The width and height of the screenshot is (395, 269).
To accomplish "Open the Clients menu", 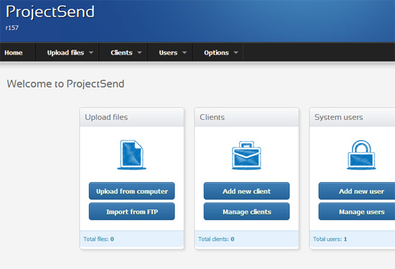I will 124,52.
